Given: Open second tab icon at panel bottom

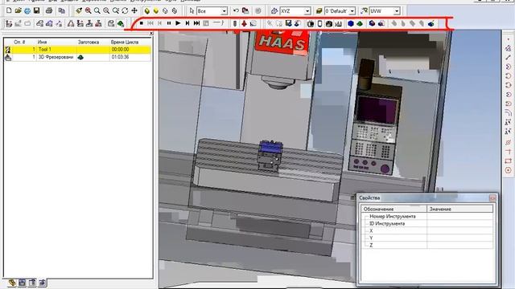Looking at the screenshot, I should point(22,283).
